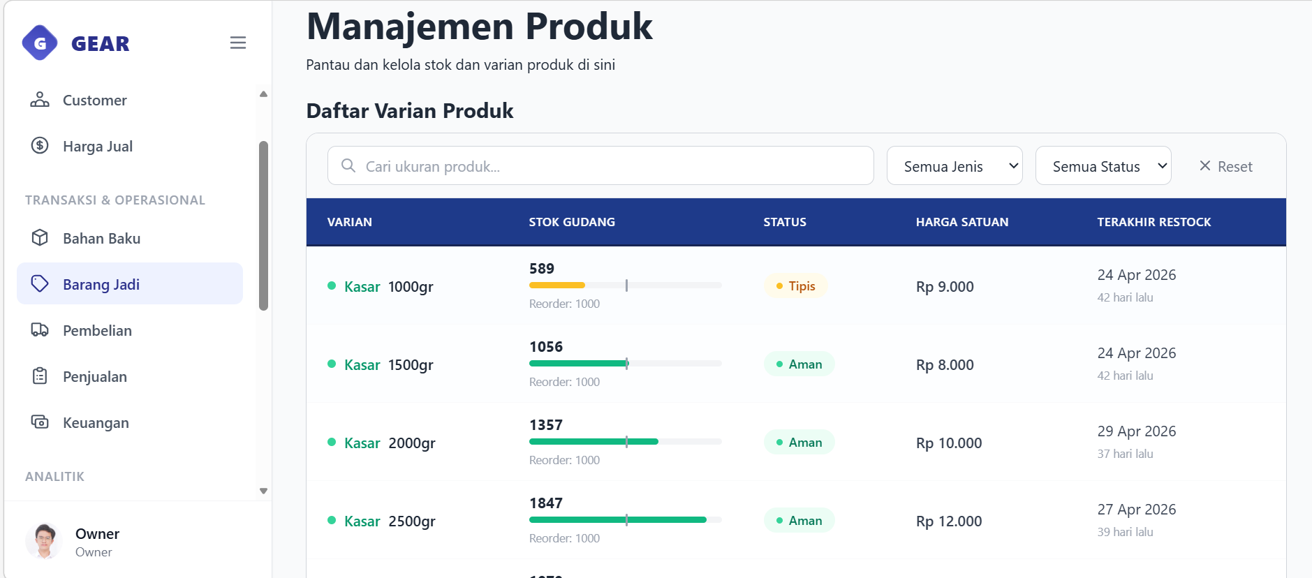The height and width of the screenshot is (578, 1312).
Task: Focus the Cari ukuran produk search field
Action: [600, 165]
